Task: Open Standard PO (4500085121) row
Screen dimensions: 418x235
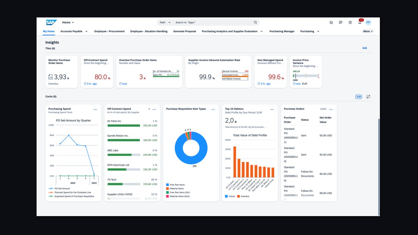Action: pos(309,135)
